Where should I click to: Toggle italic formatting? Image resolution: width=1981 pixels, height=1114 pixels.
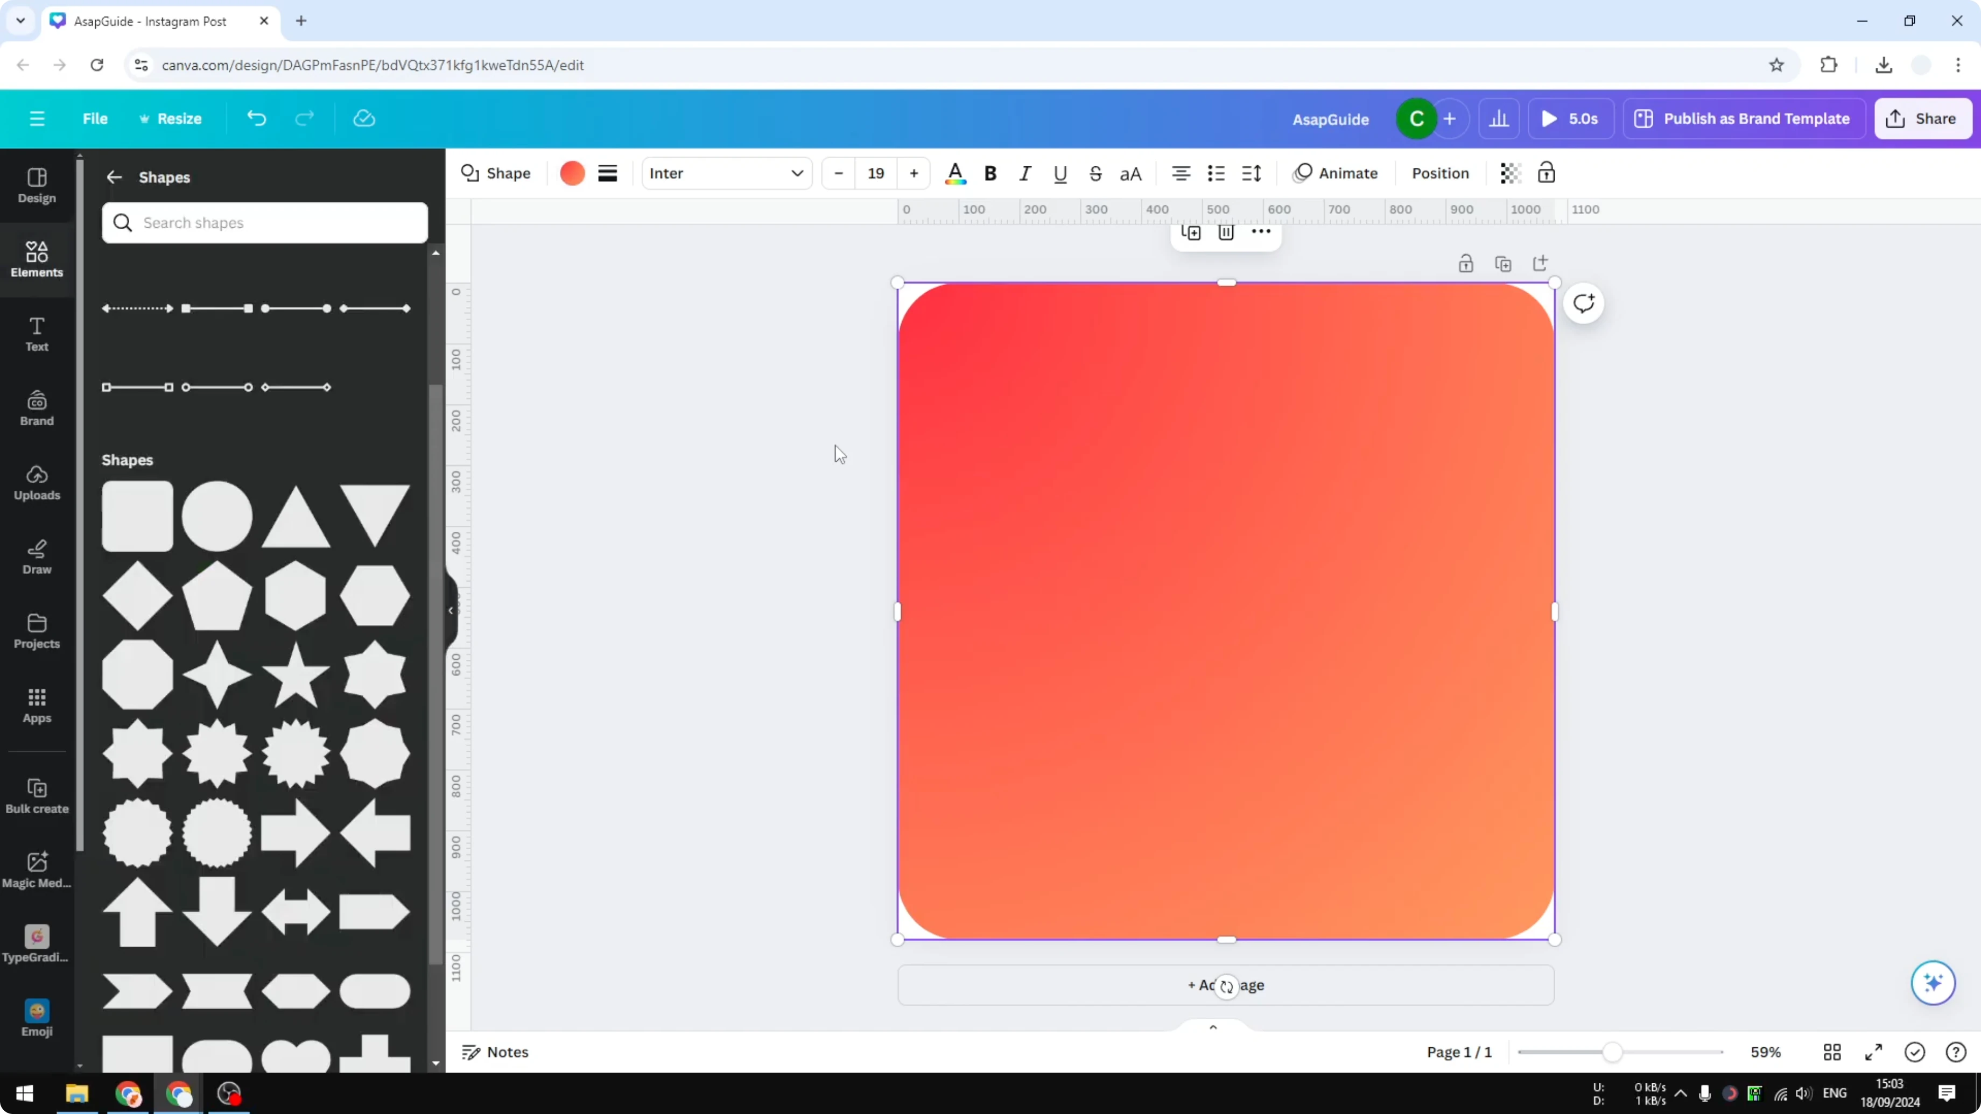(1025, 173)
